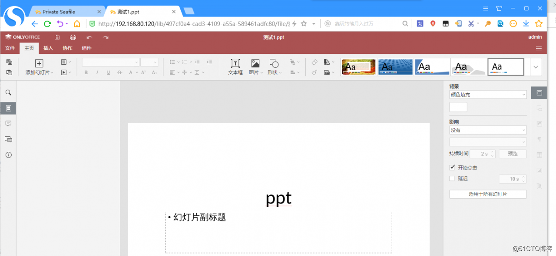Click the 适用于所有幻灯片 button

487,194
